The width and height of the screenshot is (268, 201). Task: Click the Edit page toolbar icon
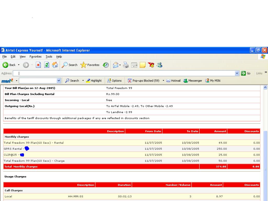134,65
